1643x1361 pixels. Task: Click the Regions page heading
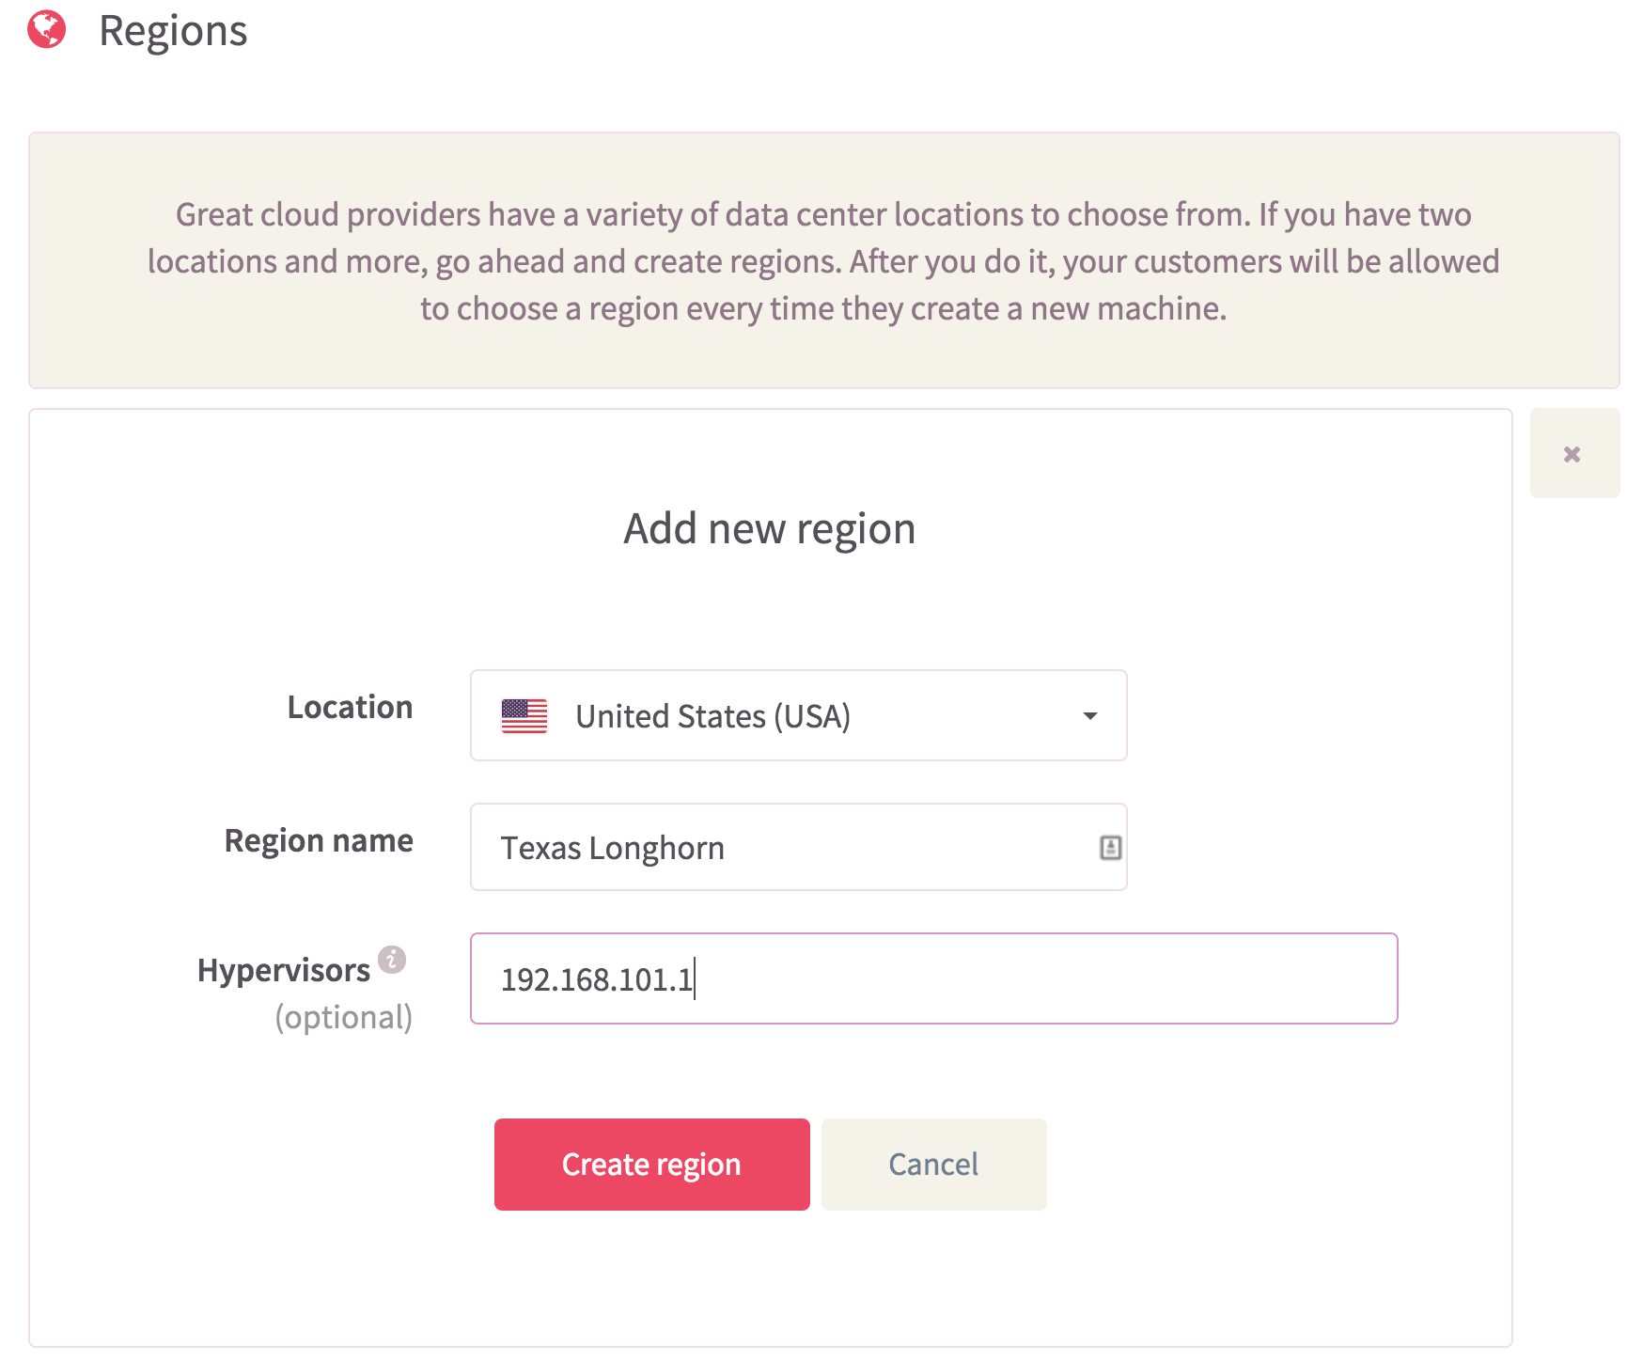coord(173,31)
